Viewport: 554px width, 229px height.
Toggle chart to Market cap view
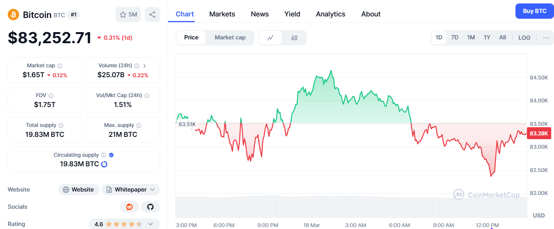click(230, 37)
